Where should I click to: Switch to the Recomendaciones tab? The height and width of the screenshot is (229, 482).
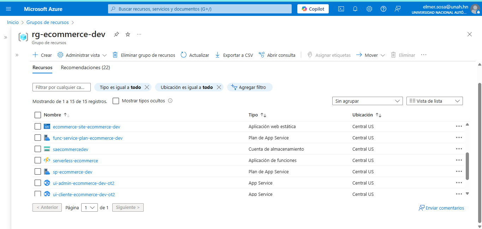(x=85, y=67)
